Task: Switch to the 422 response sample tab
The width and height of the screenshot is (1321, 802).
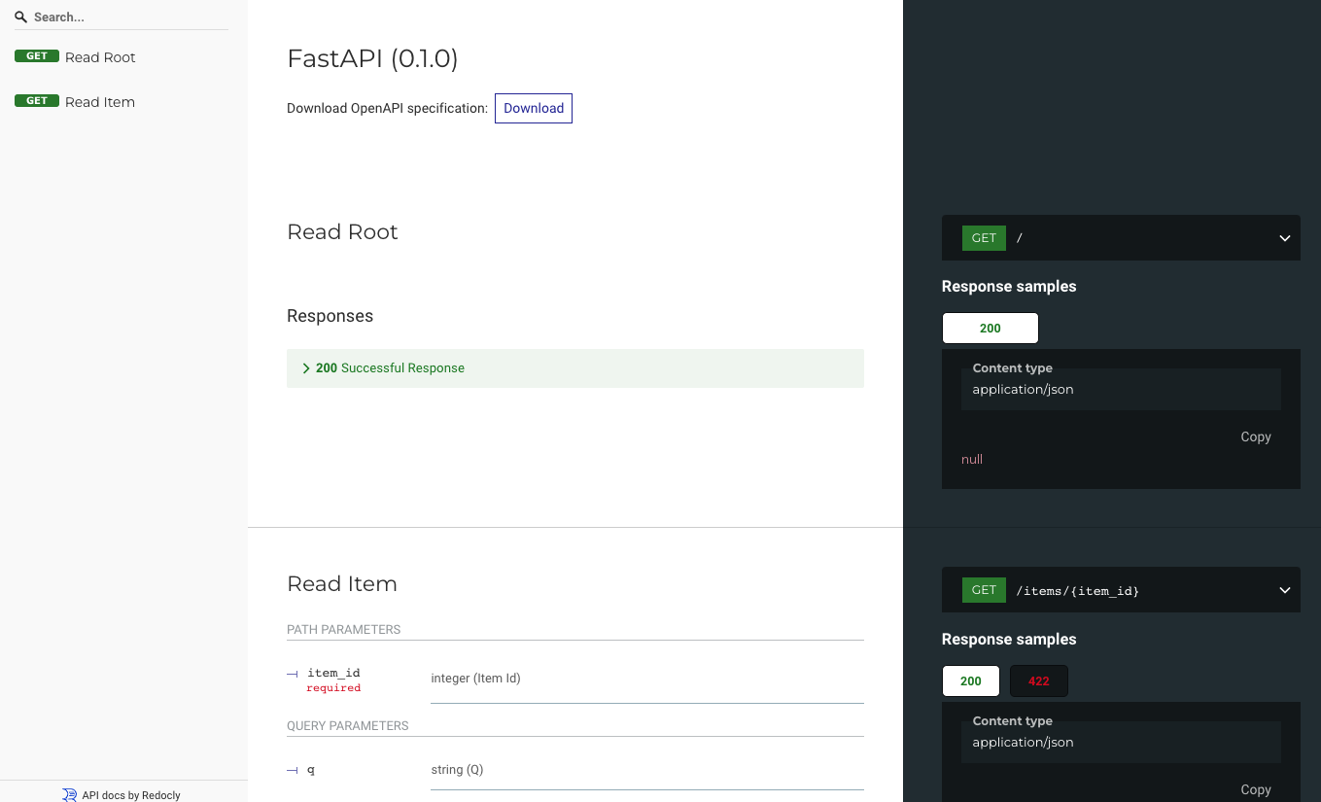Action: click(x=1039, y=681)
